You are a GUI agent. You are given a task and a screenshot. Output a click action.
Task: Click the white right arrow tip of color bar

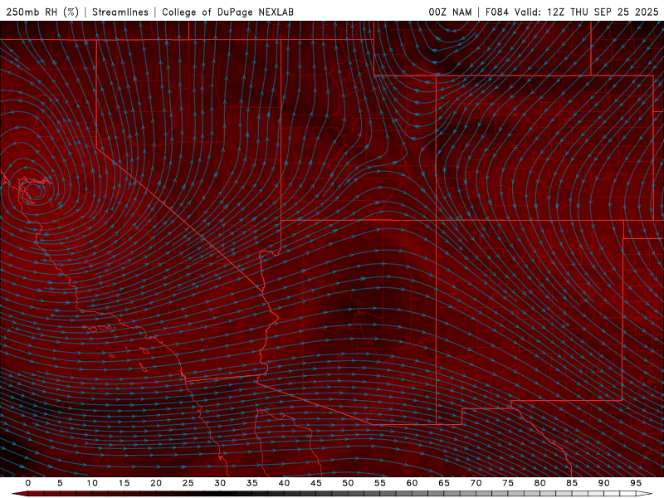(x=644, y=494)
